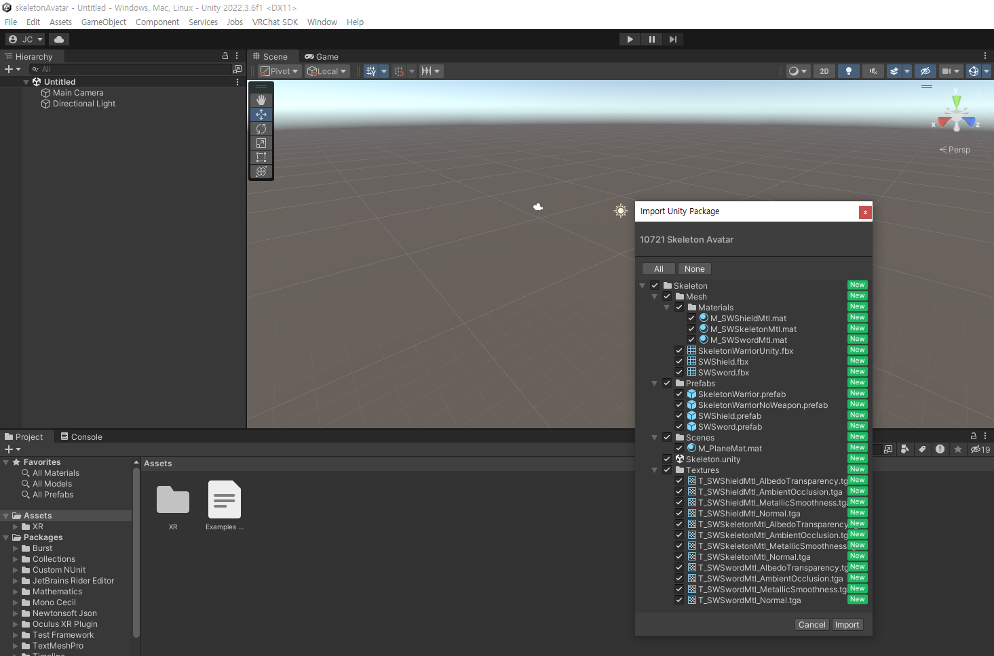994x656 pixels.
Task: Select the combined Transform tool
Action: tap(261, 171)
